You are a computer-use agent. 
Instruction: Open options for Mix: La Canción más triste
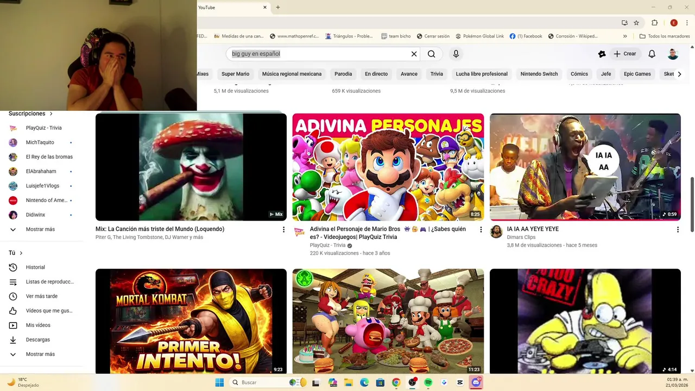283,230
